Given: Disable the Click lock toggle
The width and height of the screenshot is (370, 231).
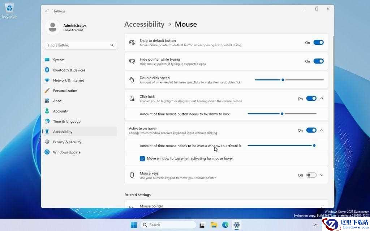Looking at the screenshot, I should (x=311, y=98).
